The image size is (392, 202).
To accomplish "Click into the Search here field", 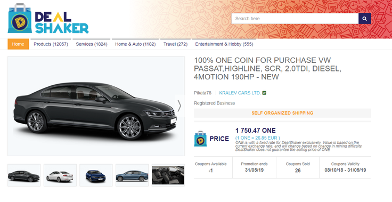I will click(x=295, y=19).
